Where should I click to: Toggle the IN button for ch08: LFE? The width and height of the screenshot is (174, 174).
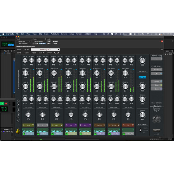(x=124, y=134)
